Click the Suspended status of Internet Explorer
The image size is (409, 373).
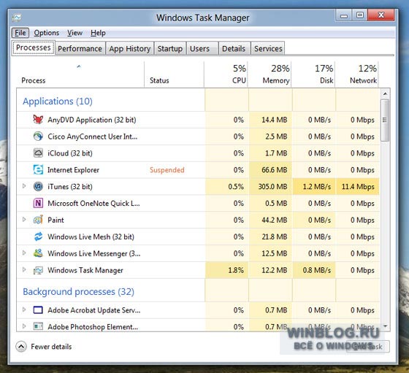(x=167, y=170)
